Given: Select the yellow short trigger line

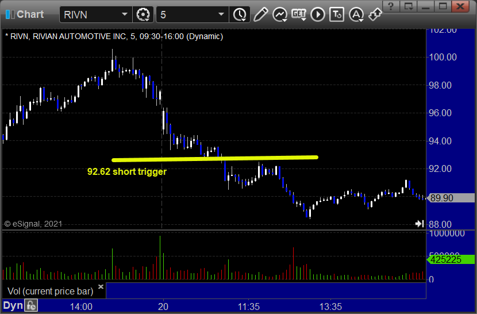Looking at the screenshot, I should (215, 158).
